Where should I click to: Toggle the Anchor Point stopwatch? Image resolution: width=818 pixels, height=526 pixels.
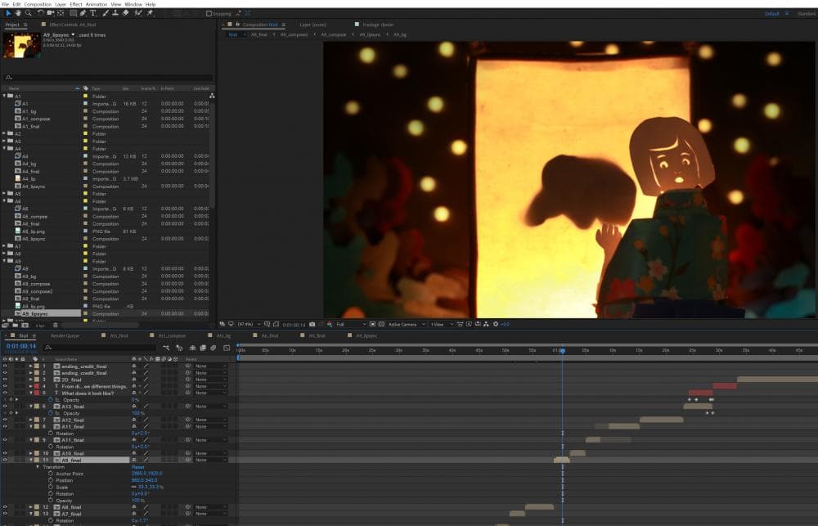(x=51, y=474)
